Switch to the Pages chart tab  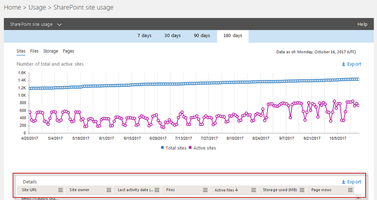pyautogui.click(x=68, y=51)
